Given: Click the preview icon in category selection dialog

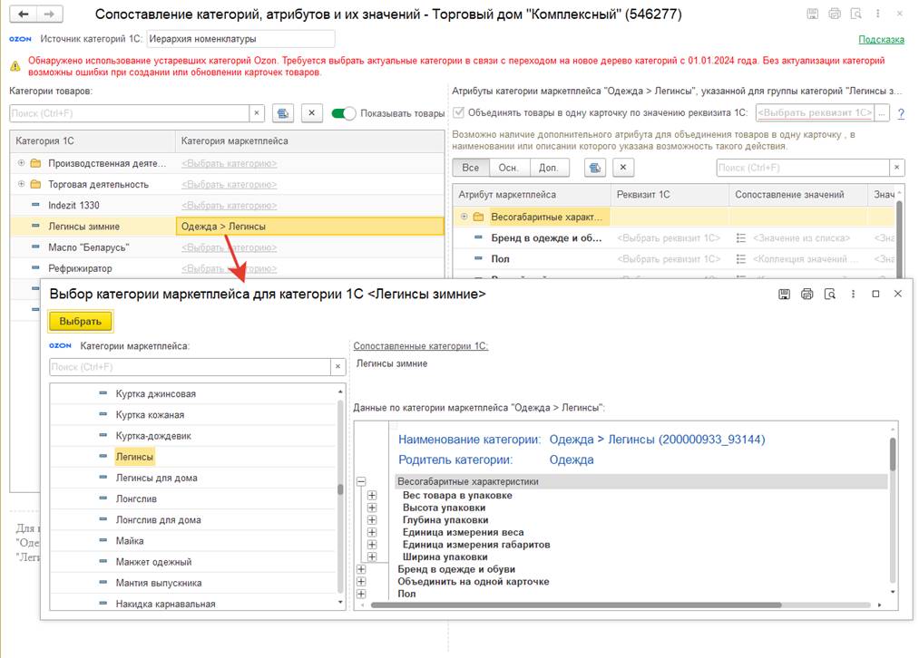Looking at the screenshot, I should coord(830,294).
